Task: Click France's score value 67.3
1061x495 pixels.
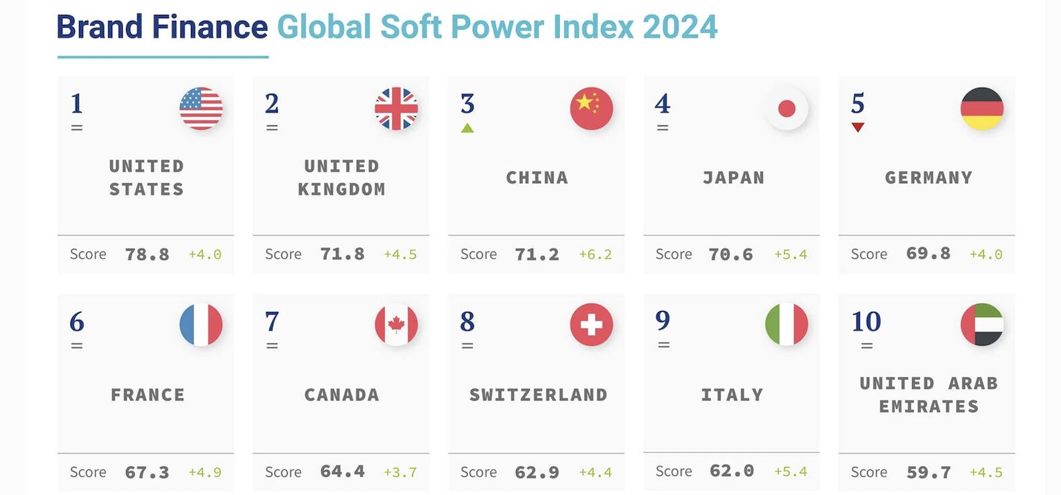Action: pyautogui.click(x=147, y=473)
